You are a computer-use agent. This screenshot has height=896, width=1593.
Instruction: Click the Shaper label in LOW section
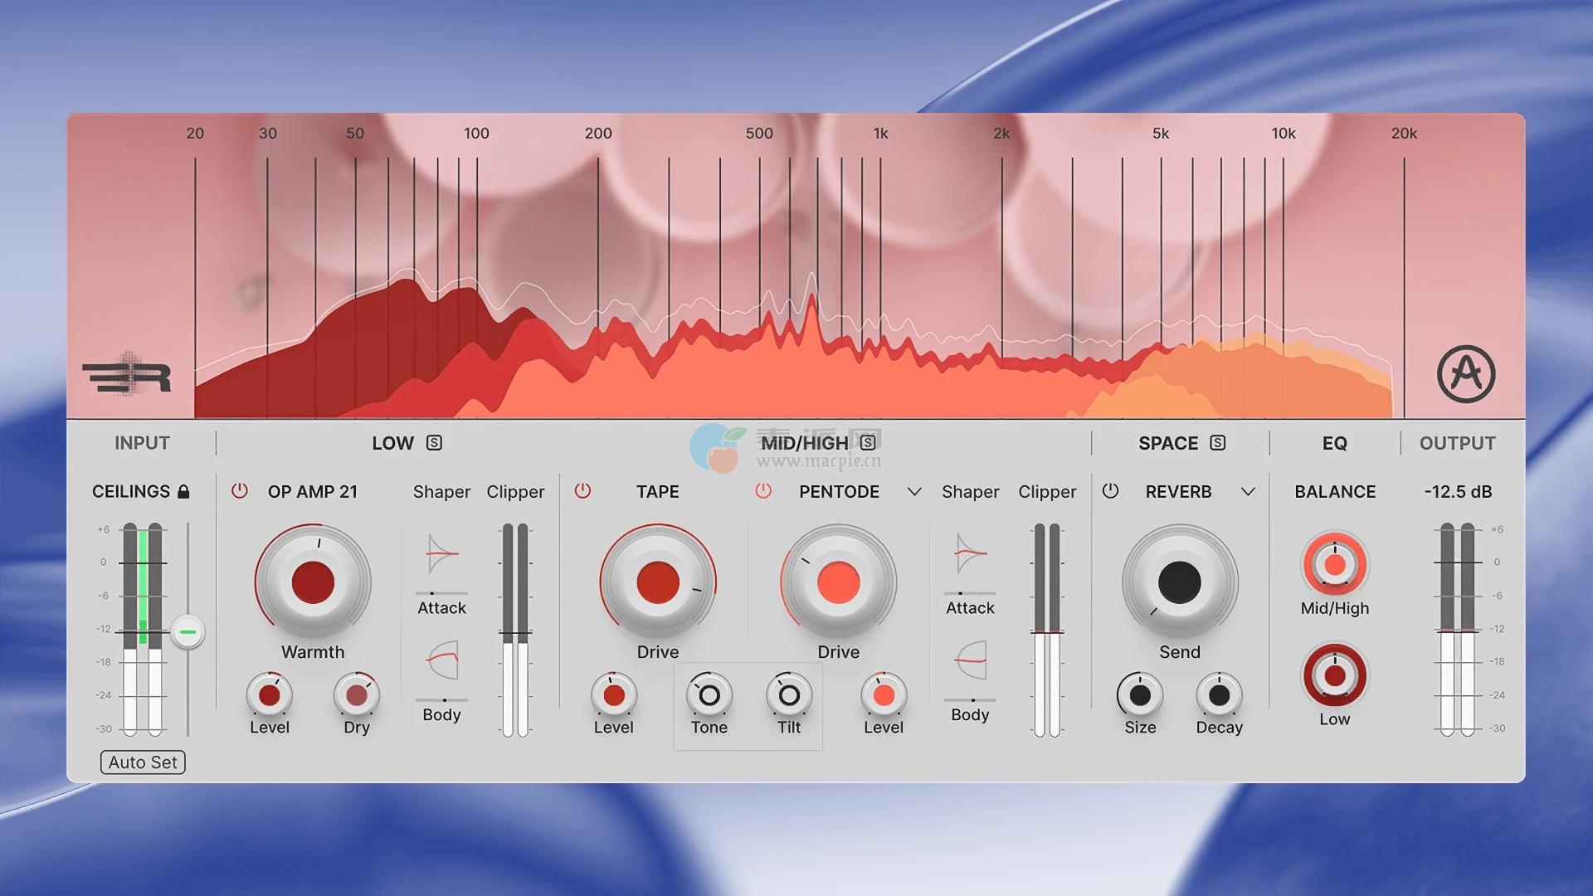pos(441,492)
